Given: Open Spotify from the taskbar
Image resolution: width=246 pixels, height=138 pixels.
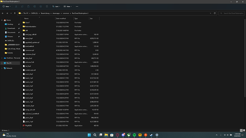Looking at the screenshot, I should pos(134,135).
